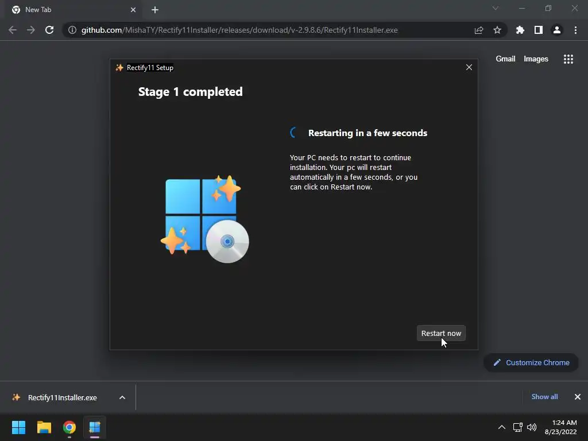This screenshot has width=588, height=441.
Task: Click Show all downloads
Action: (544, 397)
